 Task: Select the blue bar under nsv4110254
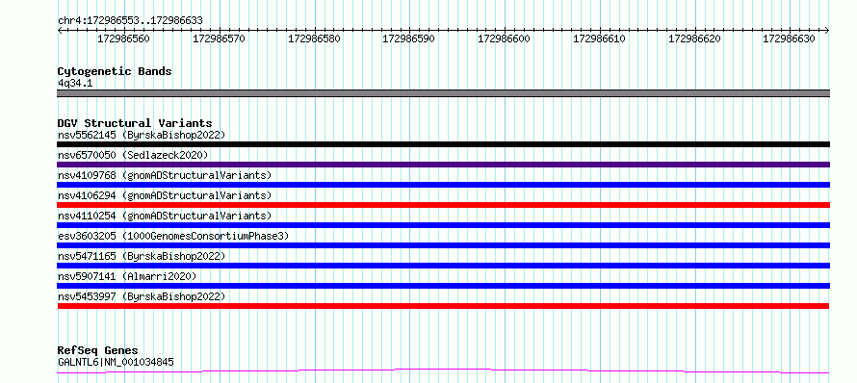pos(443,225)
